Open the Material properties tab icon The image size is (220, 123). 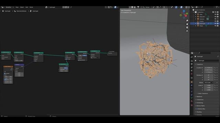tap(192, 101)
